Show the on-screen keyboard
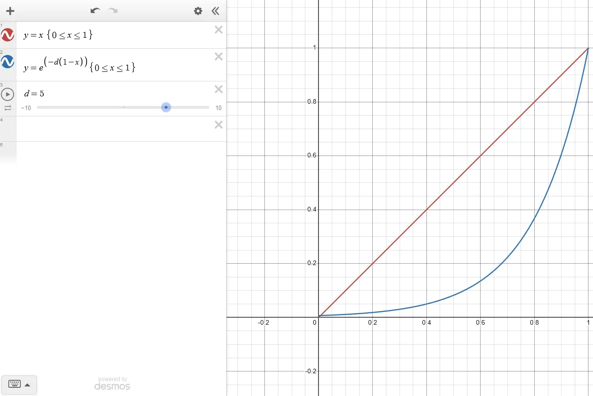Viewport: 593px width, 396px height. pos(15,385)
